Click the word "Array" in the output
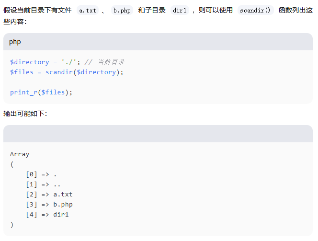 [20, 154]
